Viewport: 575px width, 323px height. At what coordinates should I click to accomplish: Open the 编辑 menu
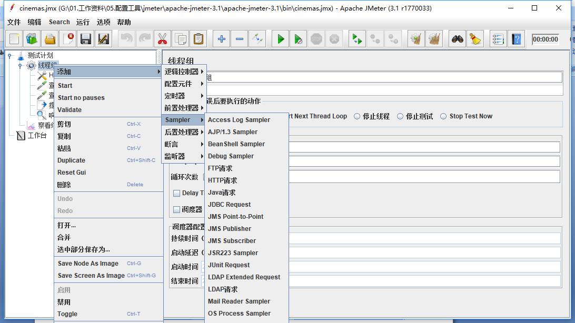point(34,22)
